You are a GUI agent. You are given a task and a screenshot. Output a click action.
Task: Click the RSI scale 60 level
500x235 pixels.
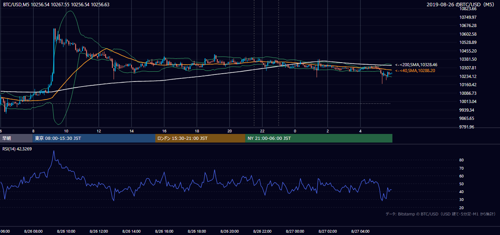click(x=462, y=176)
